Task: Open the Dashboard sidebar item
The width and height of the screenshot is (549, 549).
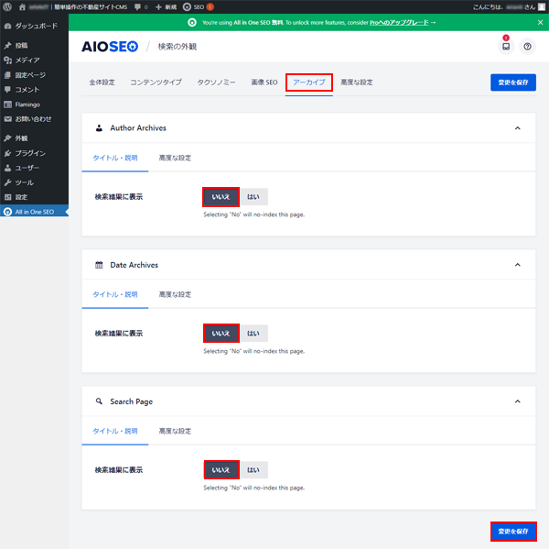Action: point(35,26)
